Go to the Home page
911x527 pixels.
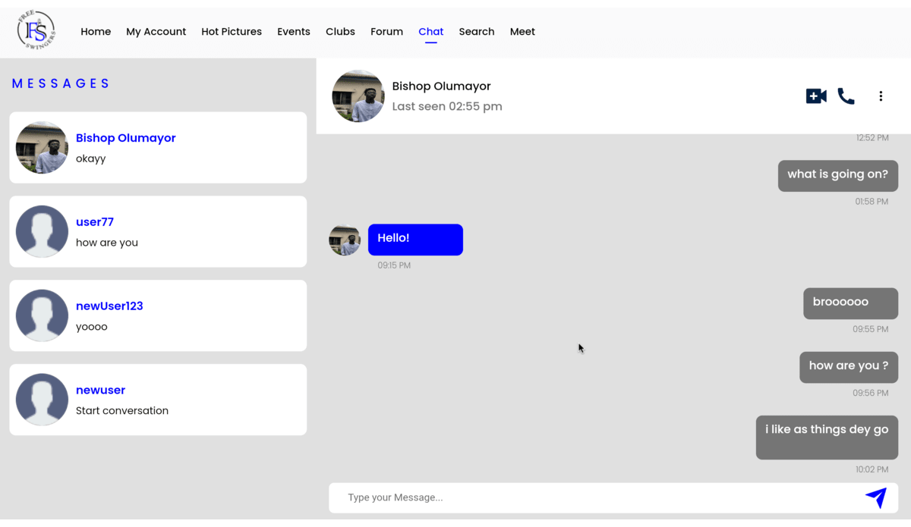[96, 32]
